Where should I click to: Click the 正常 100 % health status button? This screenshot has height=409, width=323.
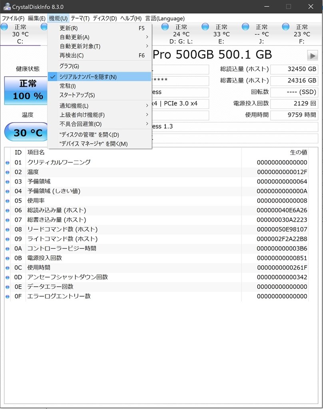click(26, 91)
